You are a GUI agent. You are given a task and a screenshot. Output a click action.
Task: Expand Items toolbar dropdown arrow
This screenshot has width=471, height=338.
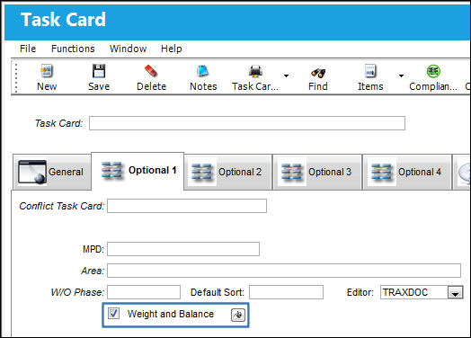click(401, 76)
